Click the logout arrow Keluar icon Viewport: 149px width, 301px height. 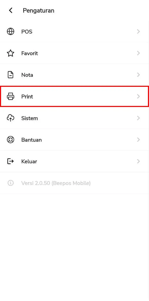(10, 161)
